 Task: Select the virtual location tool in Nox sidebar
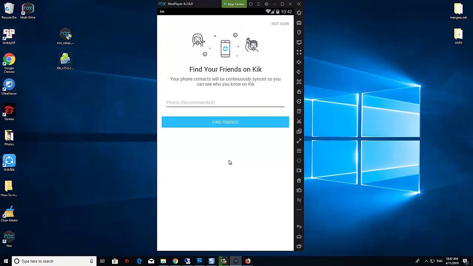click(299, 32)
